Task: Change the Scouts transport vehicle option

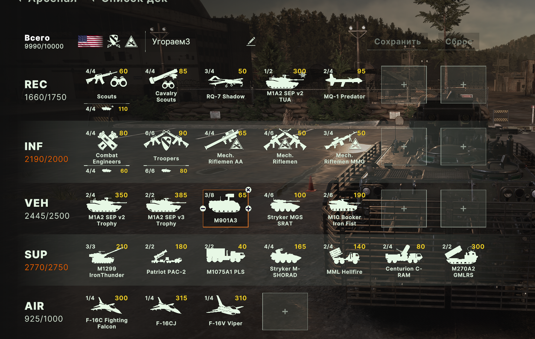Action: [107, 109]
